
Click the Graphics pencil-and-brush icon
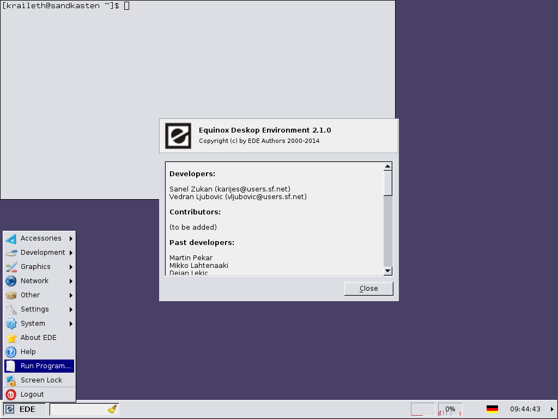11,267
